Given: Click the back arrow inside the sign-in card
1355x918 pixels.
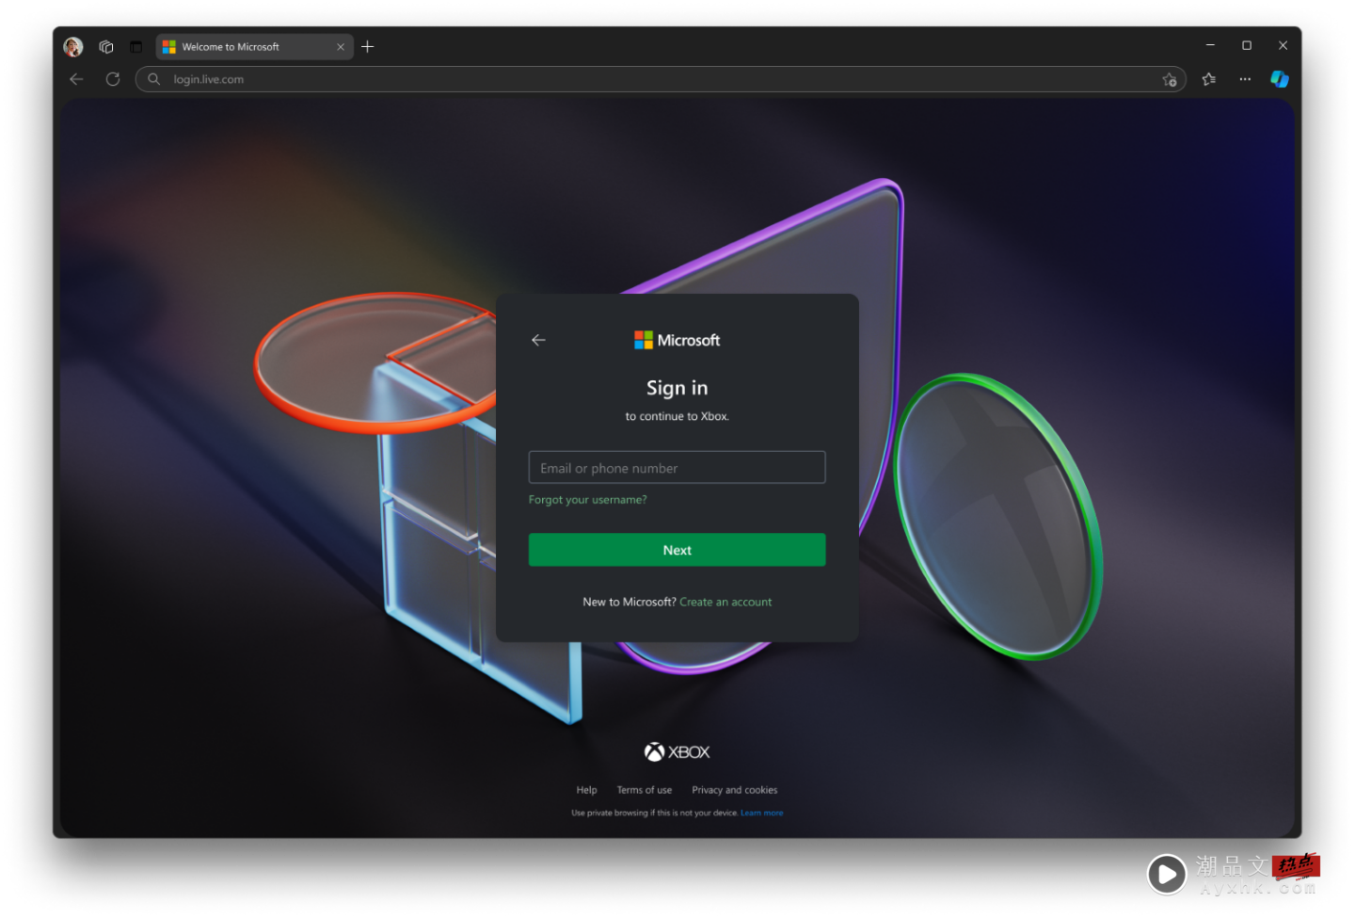Looking at the screenshot, I should coord(538,340).
